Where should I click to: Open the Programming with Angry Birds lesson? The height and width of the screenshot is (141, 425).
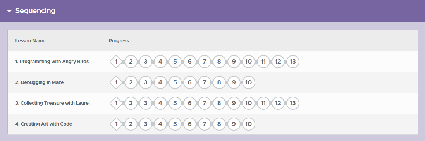coord(52,62)
